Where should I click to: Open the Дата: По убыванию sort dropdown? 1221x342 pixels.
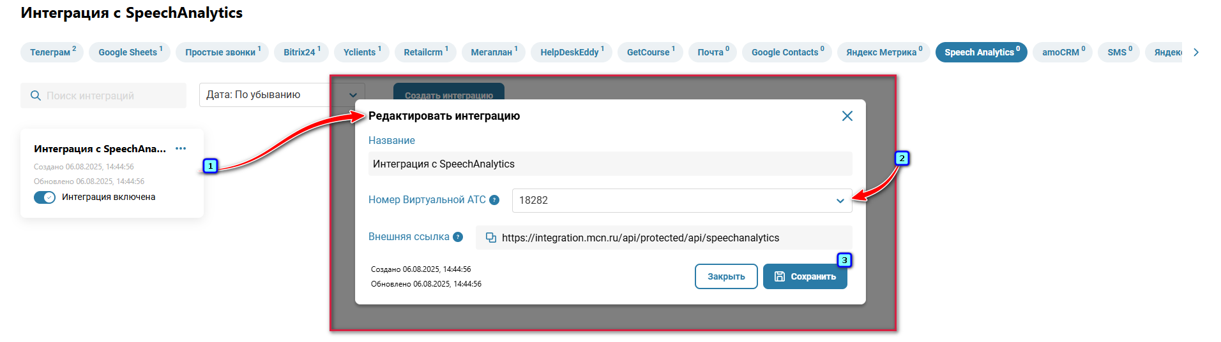click(x=282, y=95)
